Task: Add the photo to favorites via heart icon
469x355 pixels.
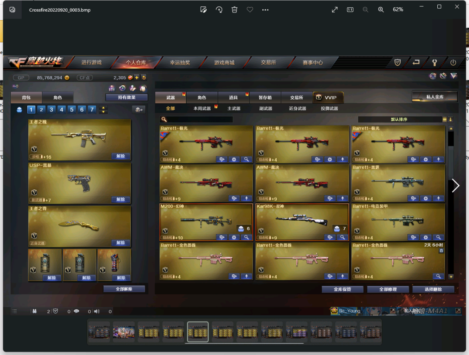Action: (250, 10)
